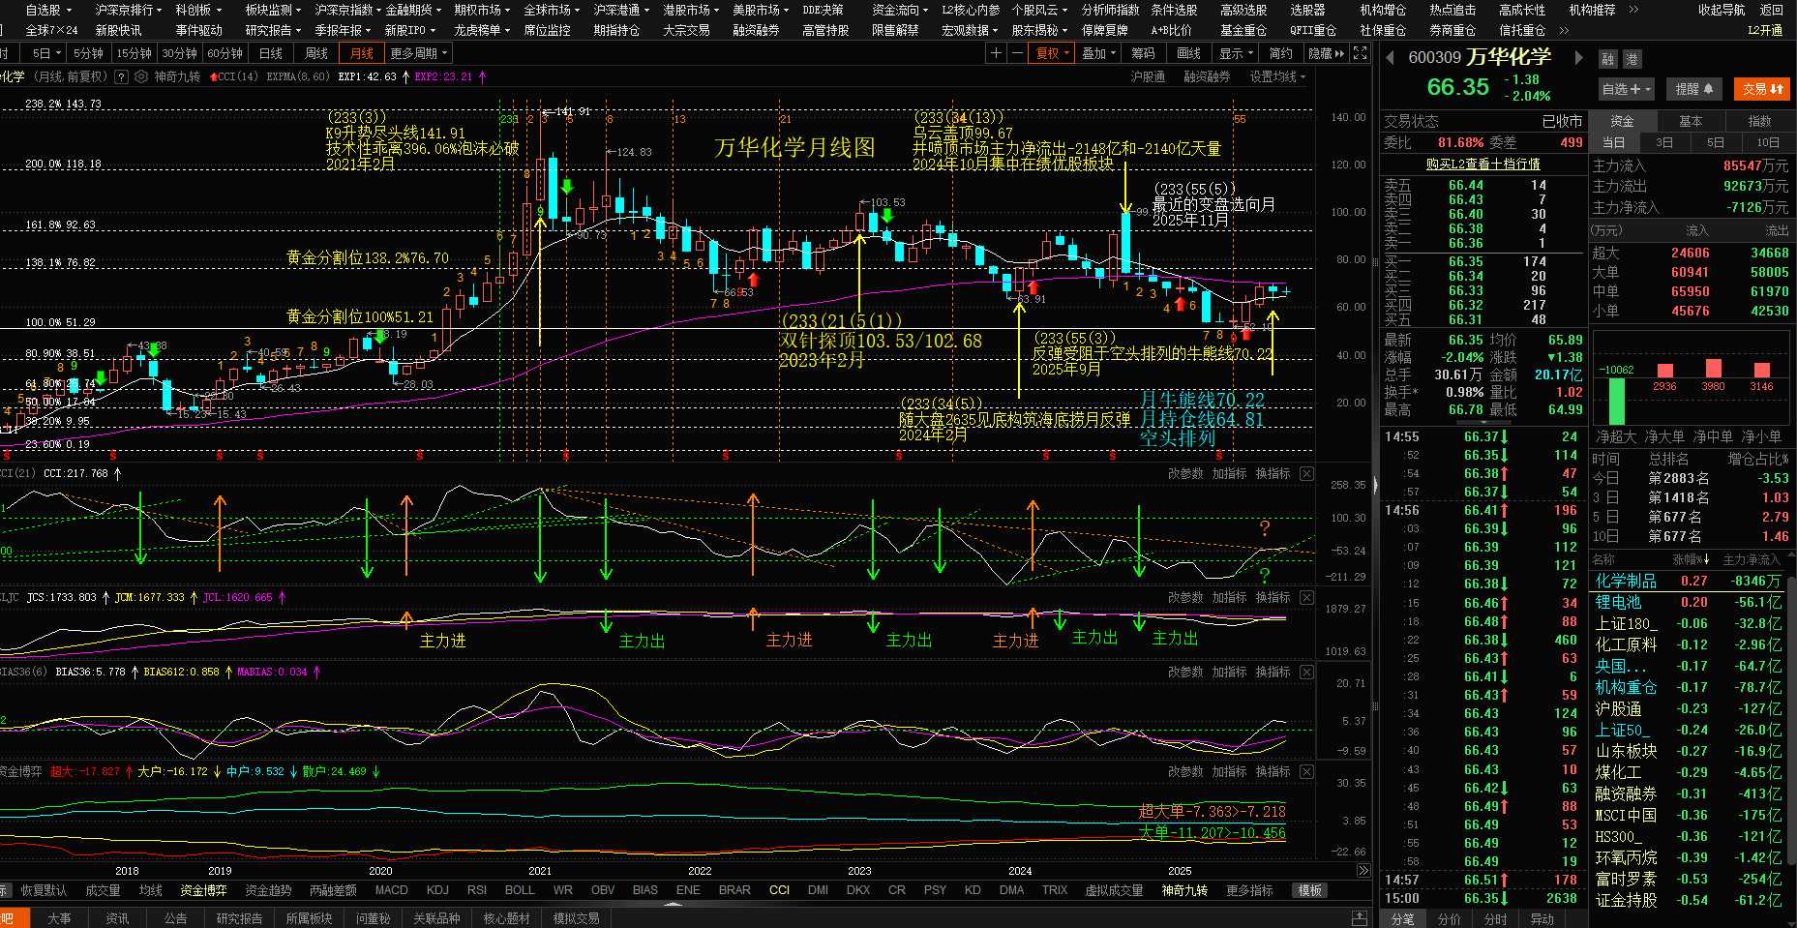
Task: Open the 叠加 overlay dropdown
Action: click(x=1098, y=53)
